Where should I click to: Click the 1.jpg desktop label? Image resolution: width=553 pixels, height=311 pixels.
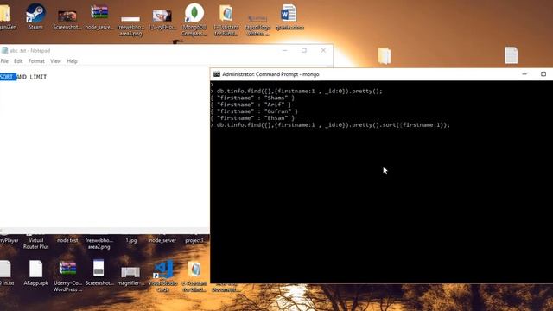tap(130, 240)
